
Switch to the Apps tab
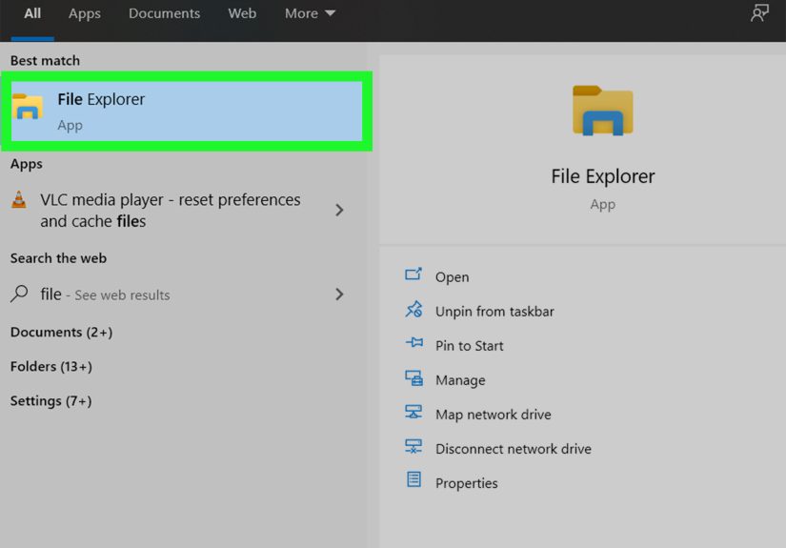click(x=85, y=13)
